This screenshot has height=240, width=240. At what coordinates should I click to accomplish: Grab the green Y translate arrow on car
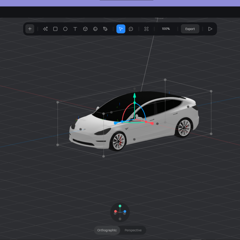(134, 95)
